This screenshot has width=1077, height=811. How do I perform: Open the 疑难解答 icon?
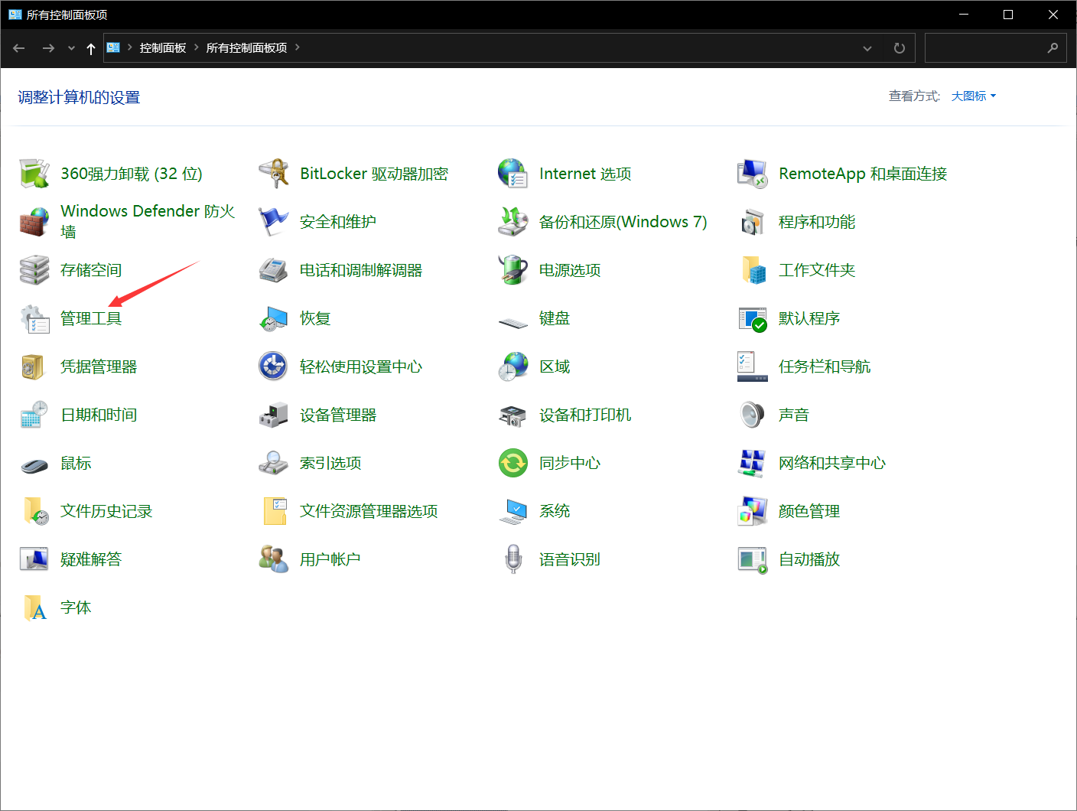coord(34,559)
